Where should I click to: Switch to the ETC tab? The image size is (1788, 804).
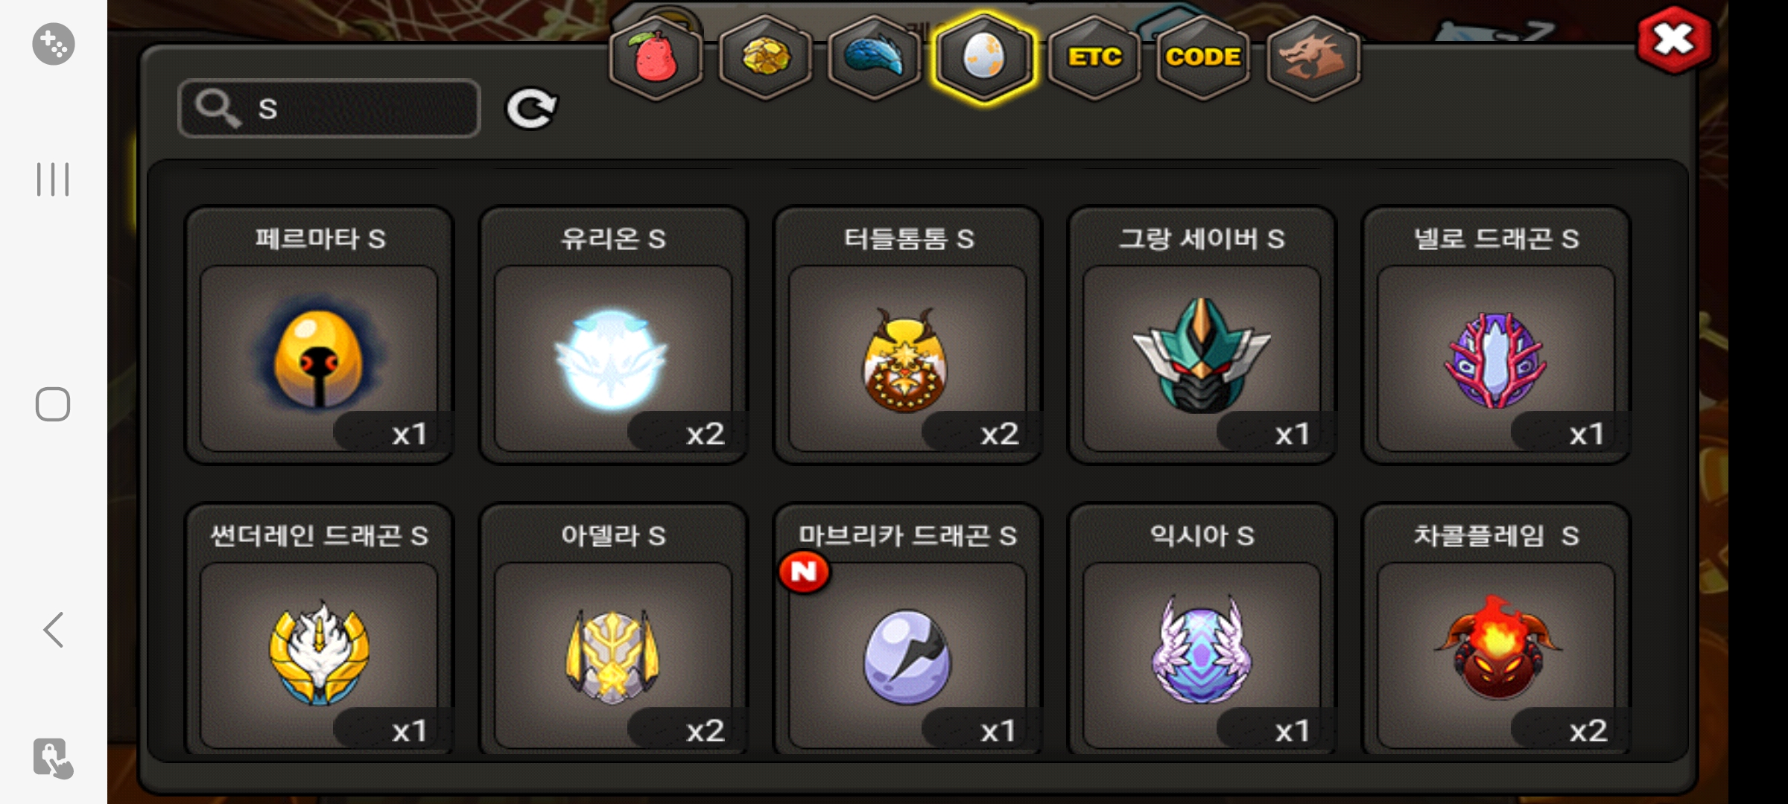(1094, 58)
